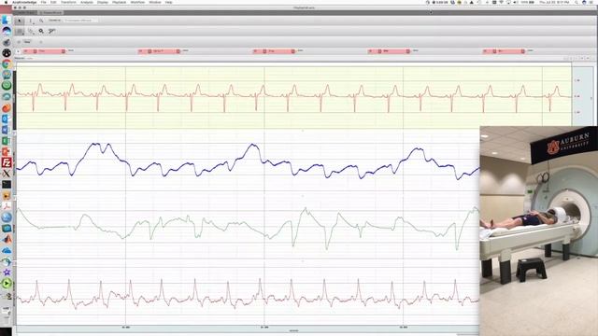
Task: Open fourth measurement function dropdown arrow
Action: (408, 51)
